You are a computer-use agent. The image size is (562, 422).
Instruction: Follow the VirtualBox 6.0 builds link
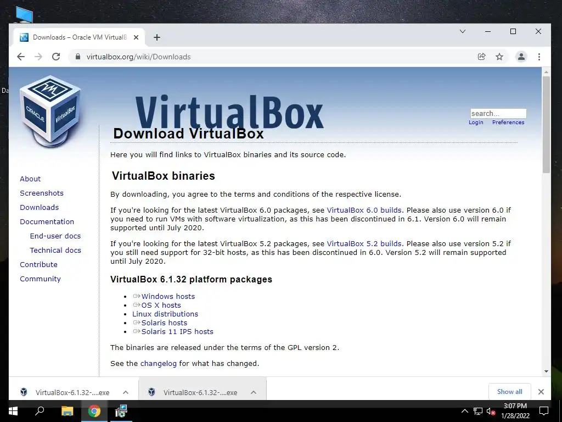click(364, 210)
